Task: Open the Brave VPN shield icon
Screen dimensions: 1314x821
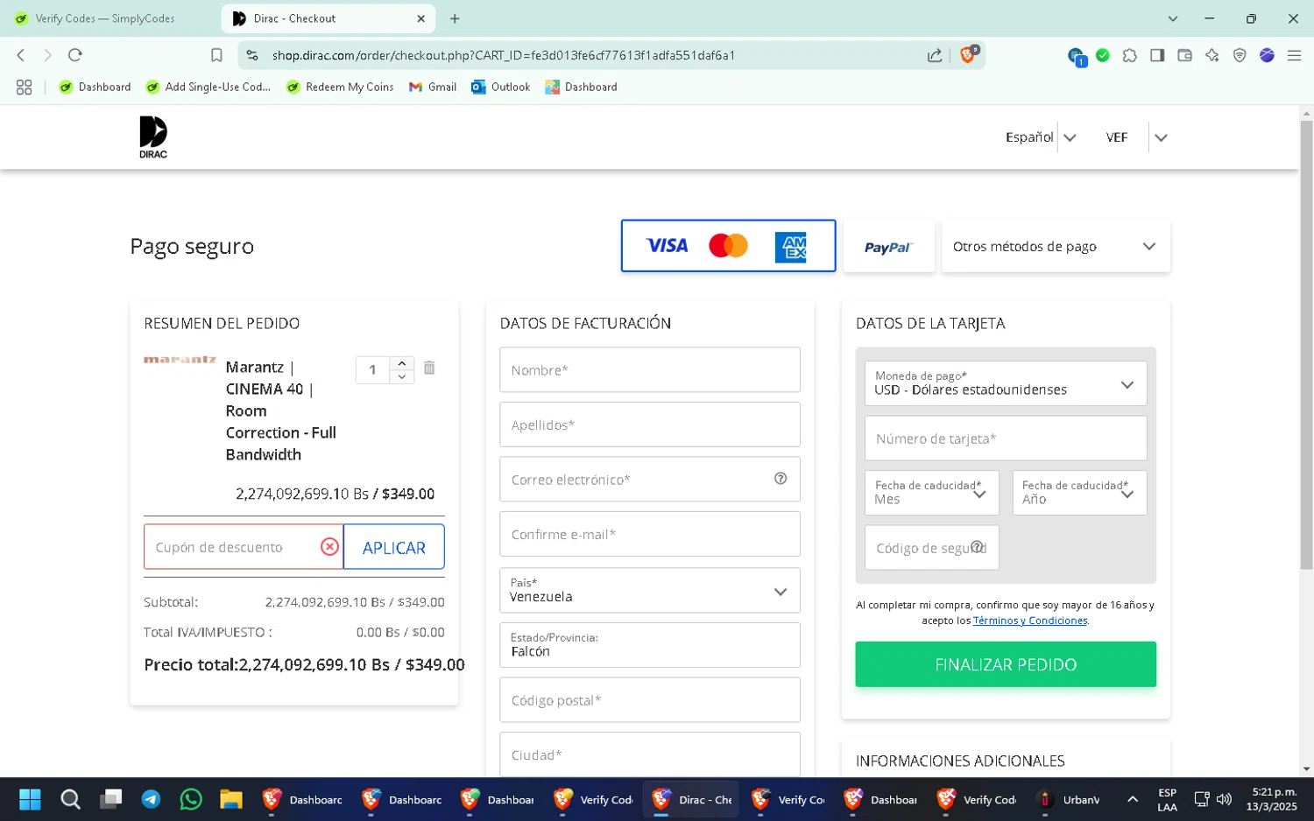Action: pos(1240,55)
